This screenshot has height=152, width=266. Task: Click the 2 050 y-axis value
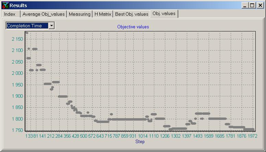(x=17, y=62)
